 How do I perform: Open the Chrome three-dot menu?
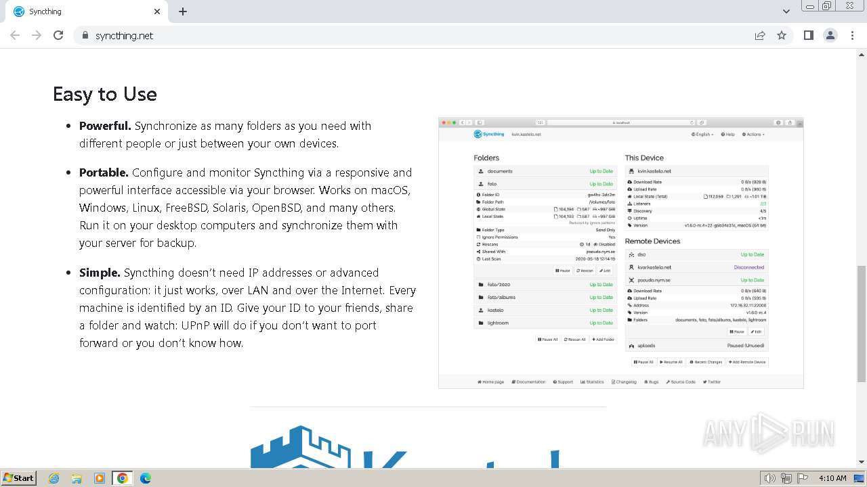point(852,35)
